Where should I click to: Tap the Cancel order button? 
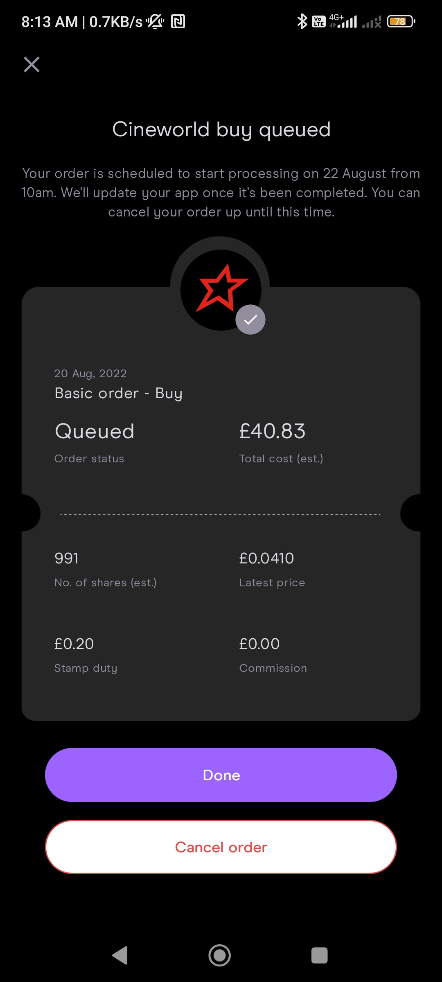(221, 847)
